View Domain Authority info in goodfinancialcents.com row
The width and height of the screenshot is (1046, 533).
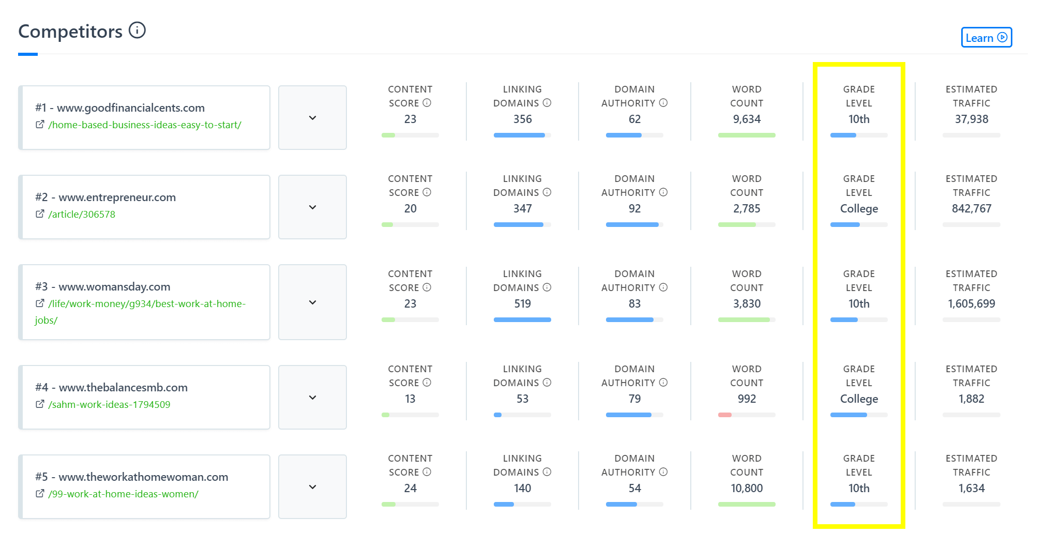[663, 103]
